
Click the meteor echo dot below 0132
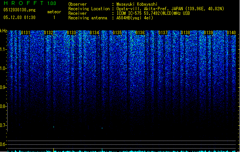click(53, 127)
